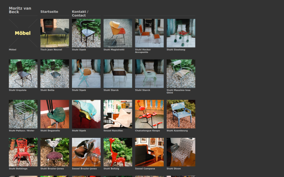This screenshot has width=284, height=177.
Task: Open the Stuhl Dixon silver chair thumbnail
Action: (x=181, y=152)
